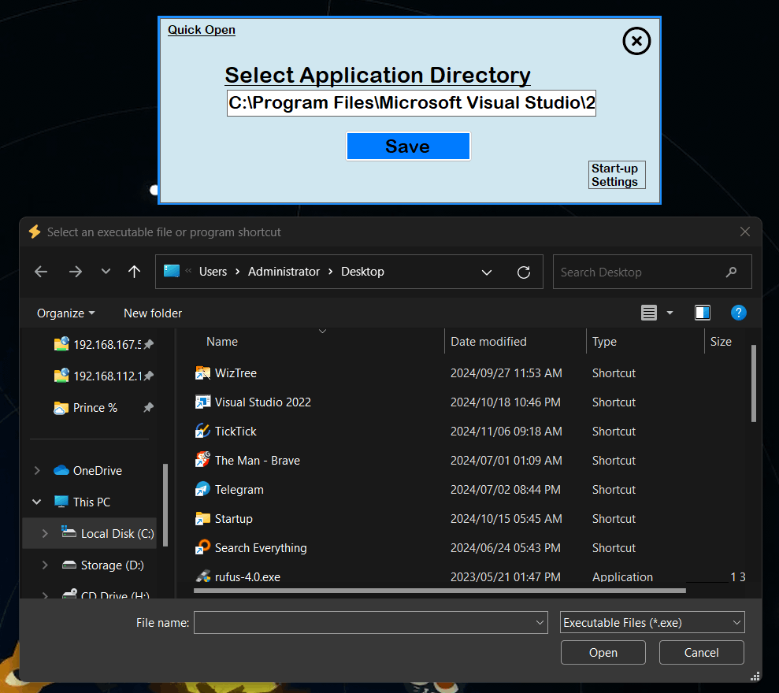Click the Search Desktop field
The image size is (779, 693).
click(642, 272)
